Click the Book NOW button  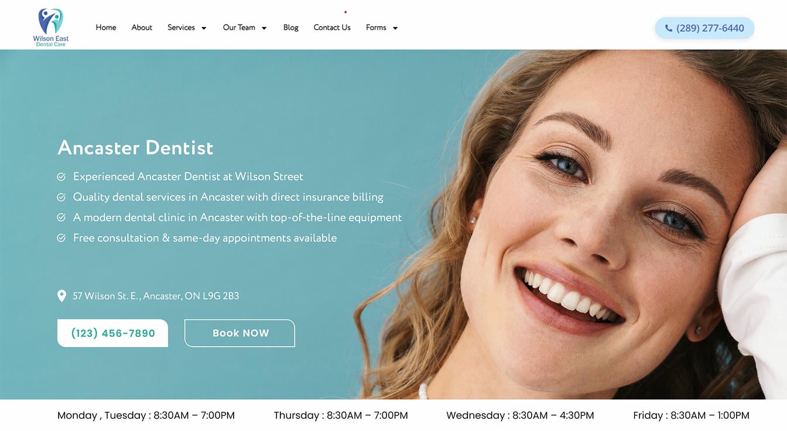[239, 333]
